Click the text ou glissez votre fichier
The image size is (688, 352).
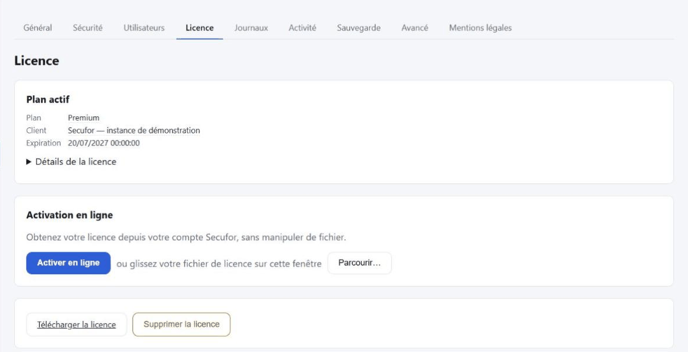[219, 264]
